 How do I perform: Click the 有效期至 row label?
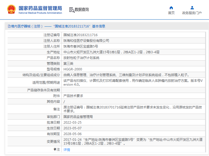coord(53,134)
